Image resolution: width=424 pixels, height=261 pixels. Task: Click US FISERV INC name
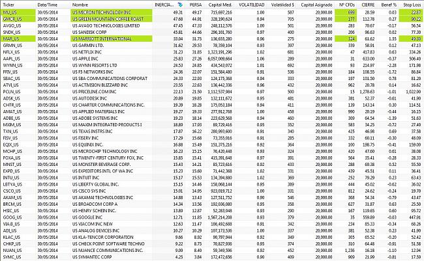pyautogui.click(x=85, y=138)
